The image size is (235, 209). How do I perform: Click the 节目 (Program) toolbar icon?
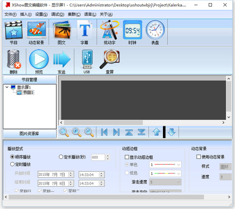click(x=13, y=32)
